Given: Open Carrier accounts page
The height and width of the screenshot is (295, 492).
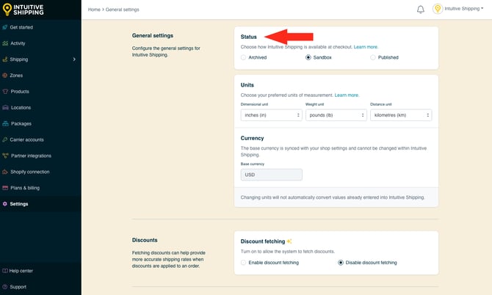Looking at the screenshot, I should point(26,139).
